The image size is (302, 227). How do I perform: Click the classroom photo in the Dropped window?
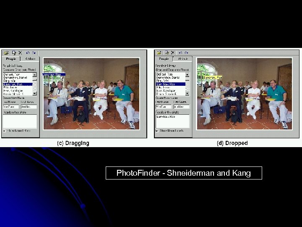pos(245,94)
